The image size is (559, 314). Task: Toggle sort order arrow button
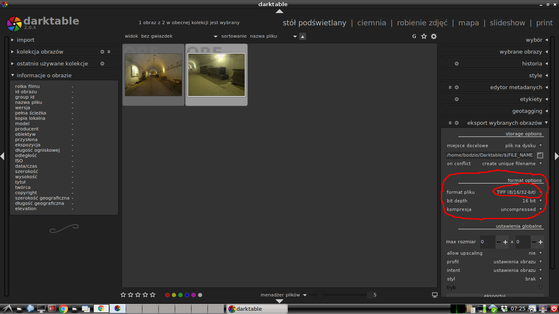click(302, 36)
